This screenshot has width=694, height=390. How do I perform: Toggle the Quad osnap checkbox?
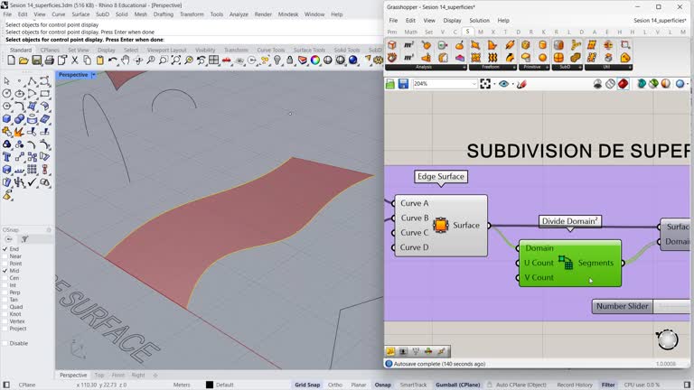coord(5,306)
